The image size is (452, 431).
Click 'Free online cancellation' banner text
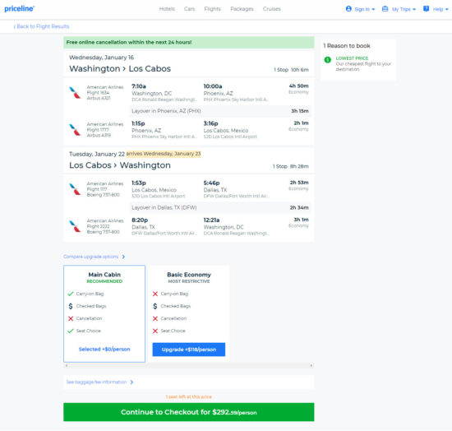(129, 43)
